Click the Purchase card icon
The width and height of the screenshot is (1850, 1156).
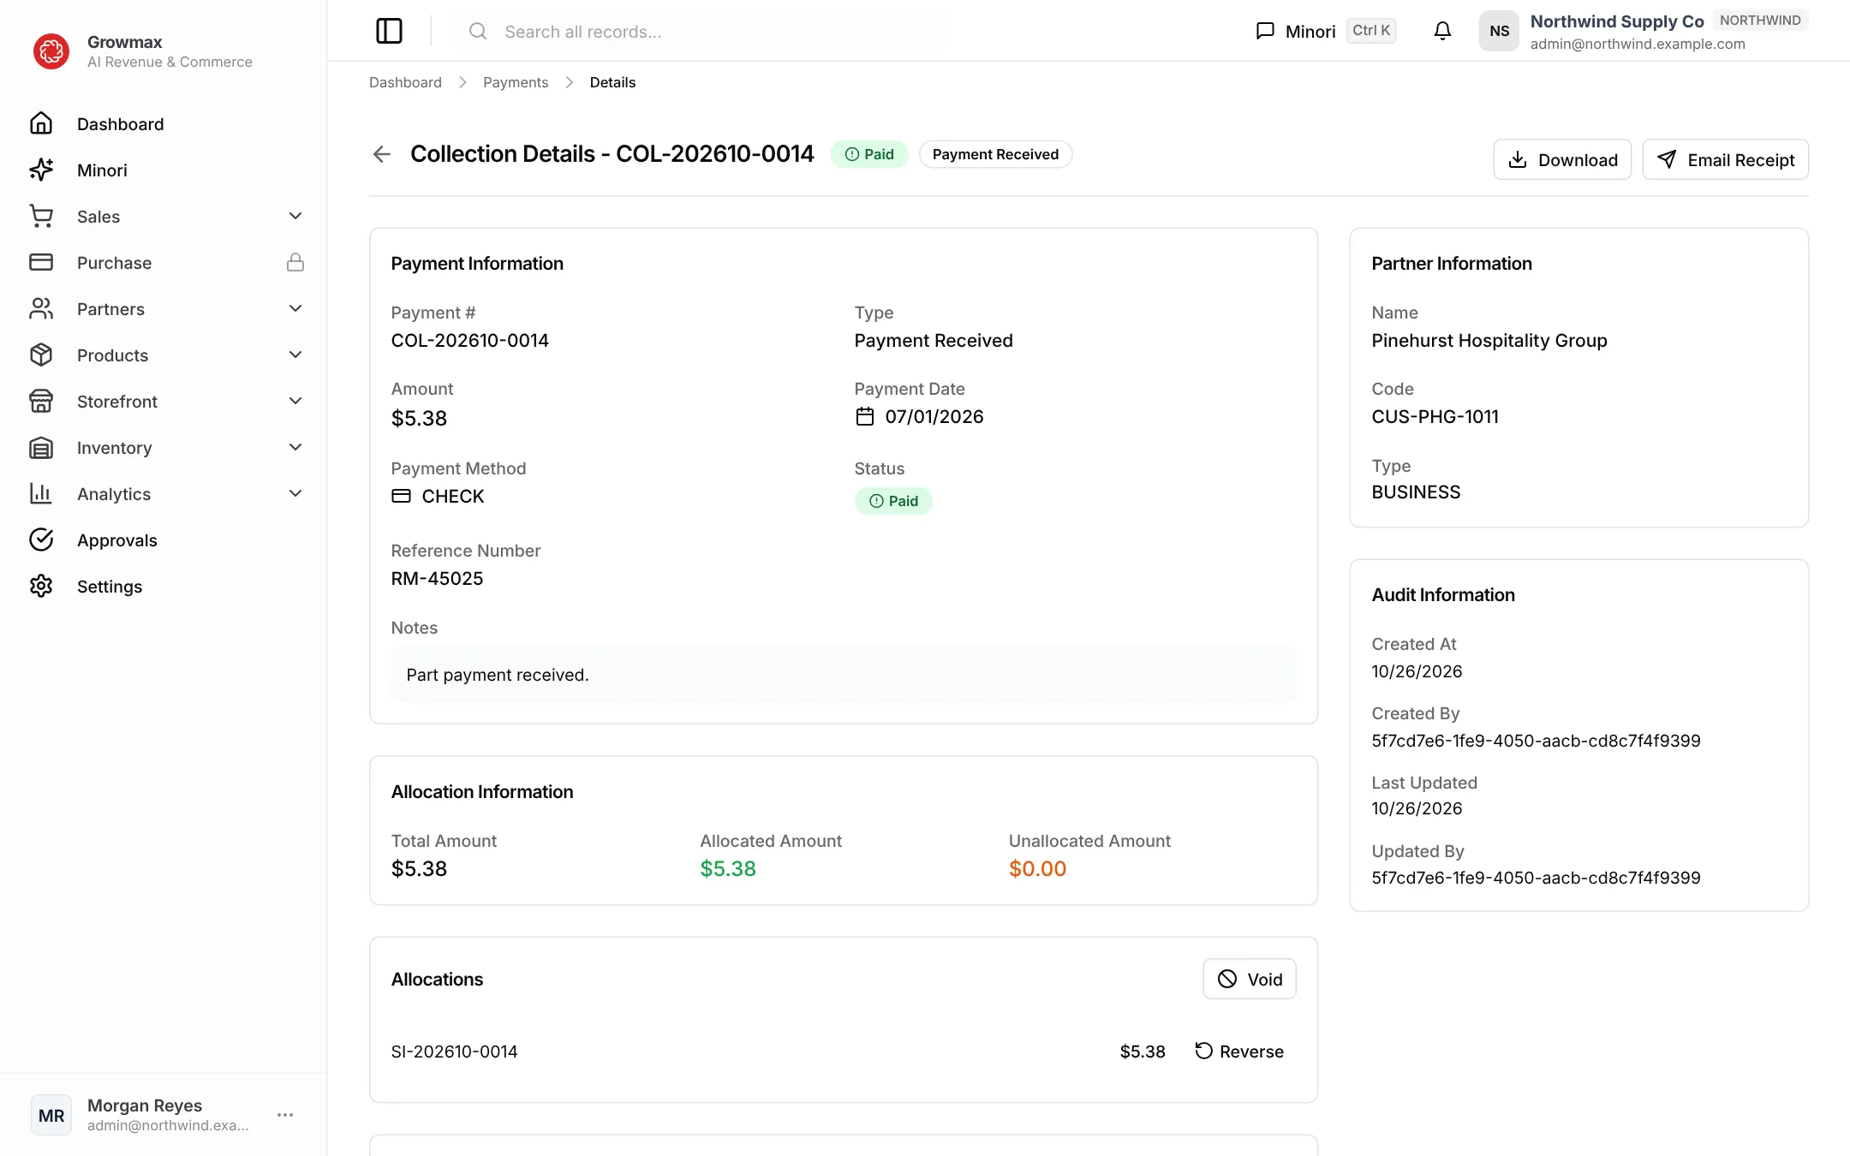(41, 263)
